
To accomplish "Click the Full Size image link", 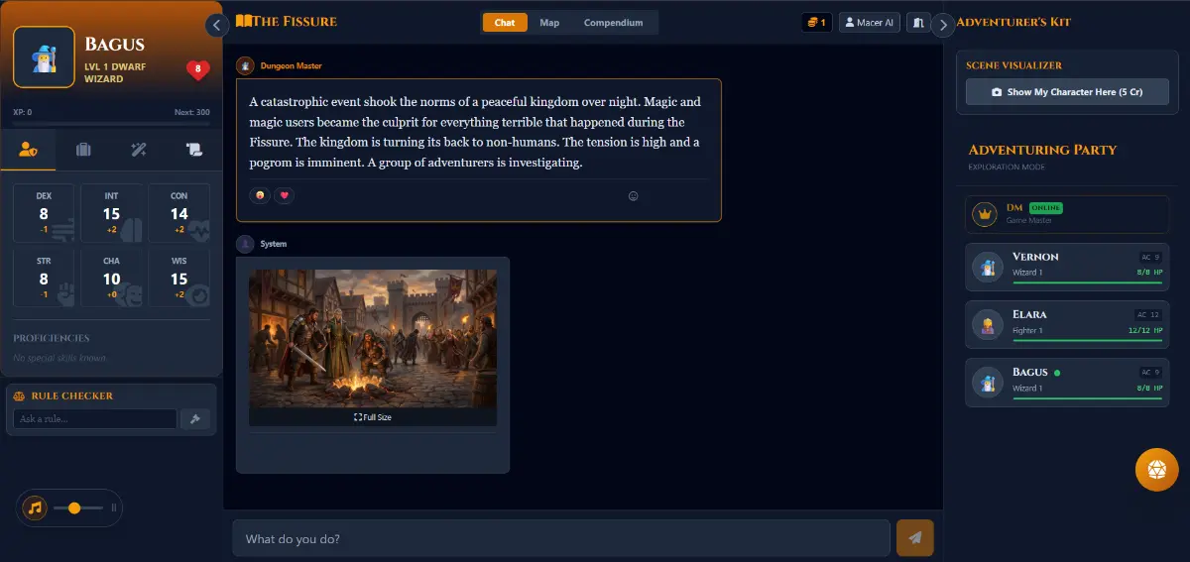I will point(373,417).
